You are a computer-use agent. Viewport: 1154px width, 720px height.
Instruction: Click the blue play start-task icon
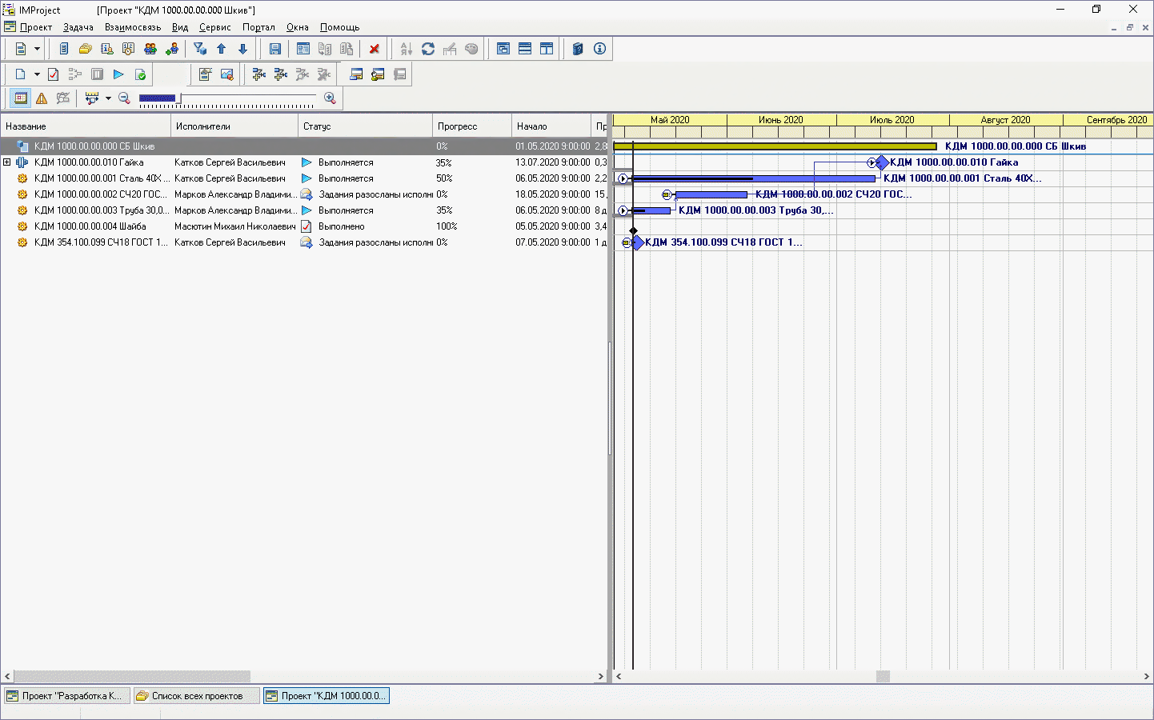coord(118,74)
